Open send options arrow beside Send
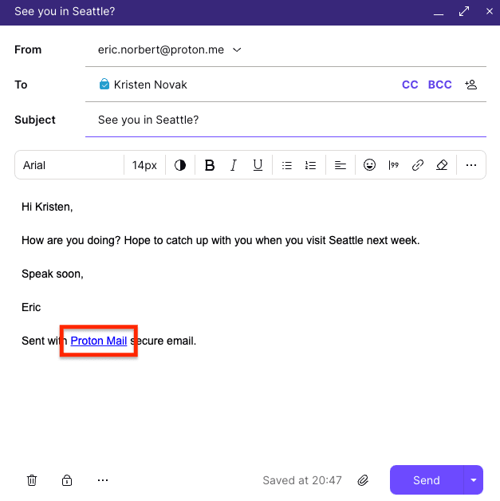This screenshot has height=501, width=500. [474, 480]
